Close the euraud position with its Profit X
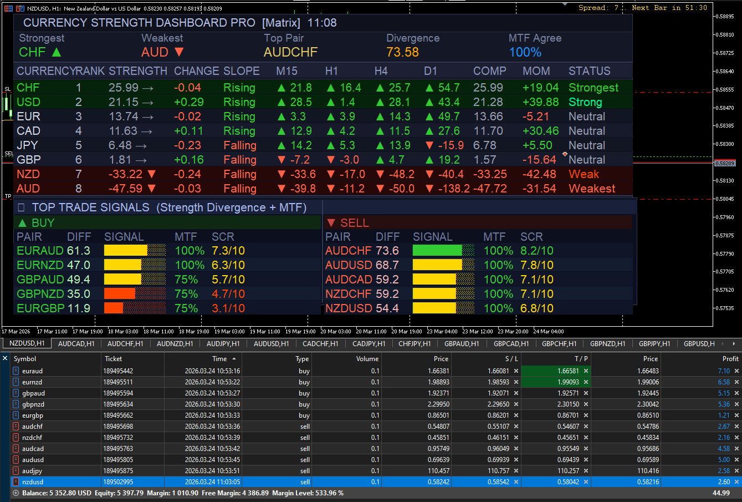The width and height of the screenshot is (742, 502). (x=736, y=371)
